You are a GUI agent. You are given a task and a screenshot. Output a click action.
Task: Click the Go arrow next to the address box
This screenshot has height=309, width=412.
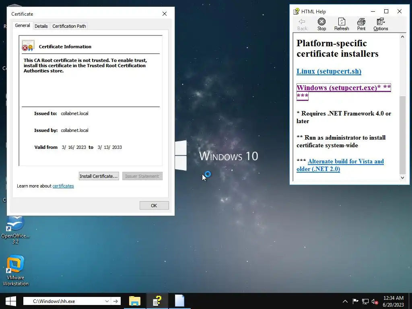tap(115, 301)
